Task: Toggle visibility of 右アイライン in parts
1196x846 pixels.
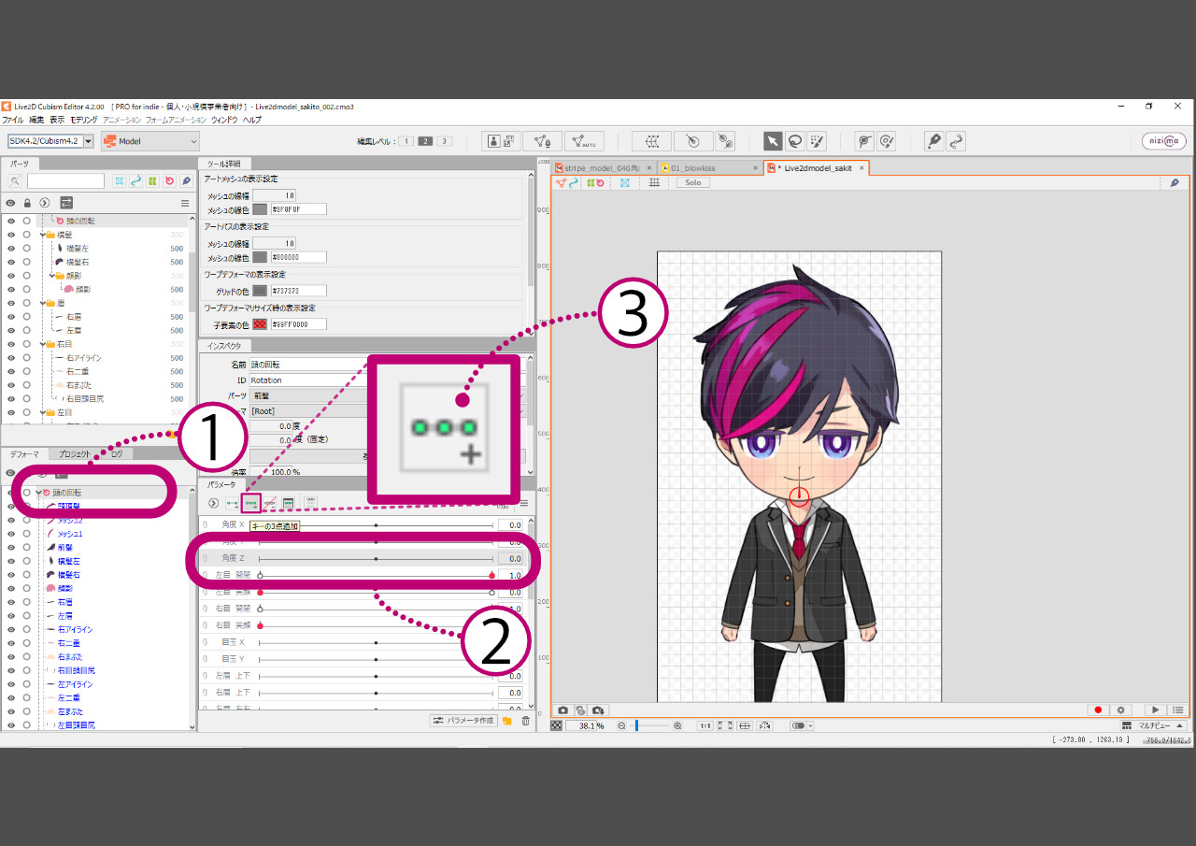Action: point(11,358)
